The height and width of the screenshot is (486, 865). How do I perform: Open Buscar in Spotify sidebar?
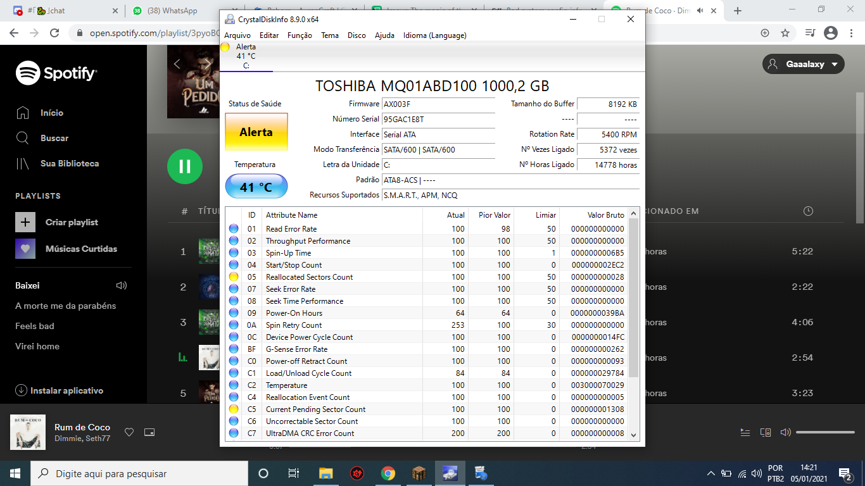[x=42, y=138]
